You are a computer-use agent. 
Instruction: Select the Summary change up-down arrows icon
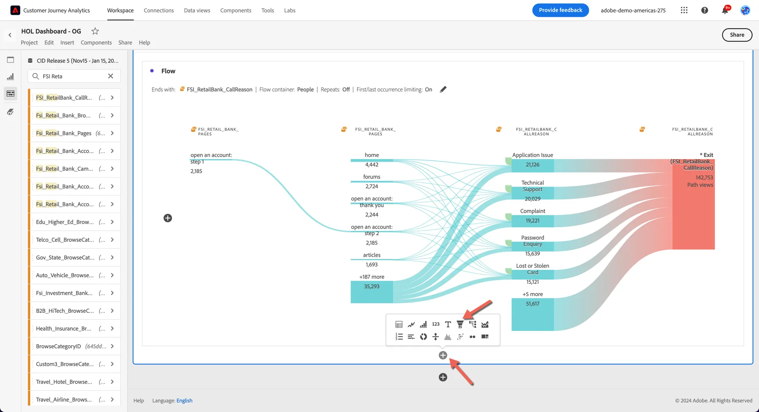436,337
